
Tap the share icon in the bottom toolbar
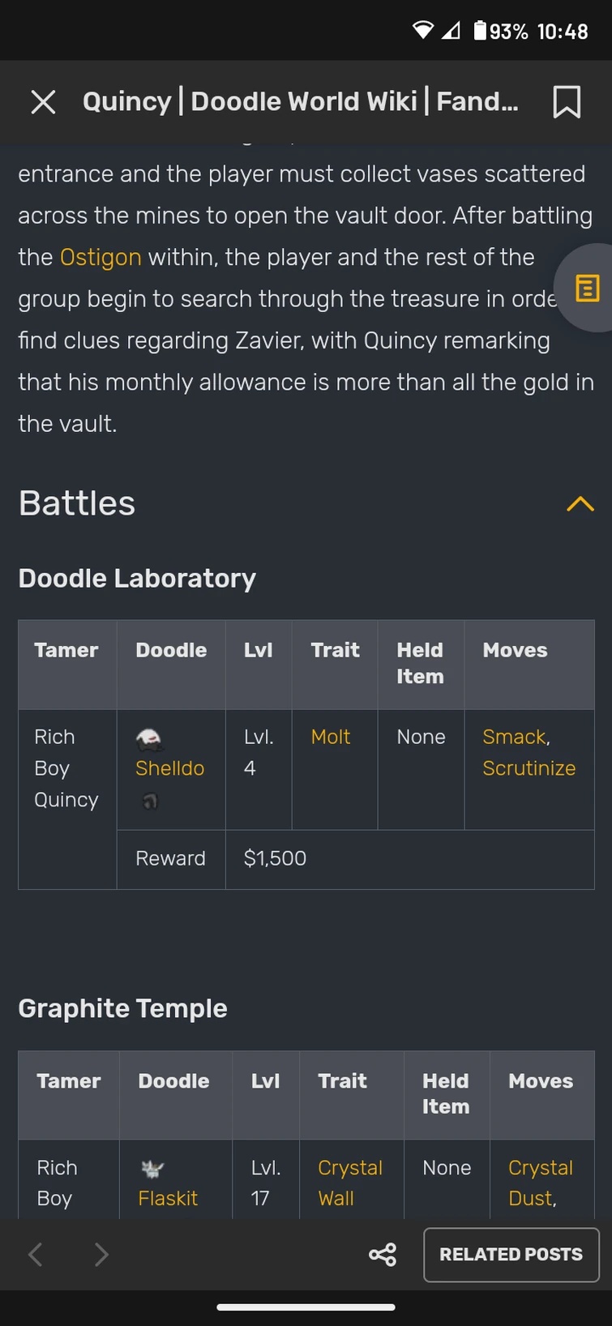382,1255
